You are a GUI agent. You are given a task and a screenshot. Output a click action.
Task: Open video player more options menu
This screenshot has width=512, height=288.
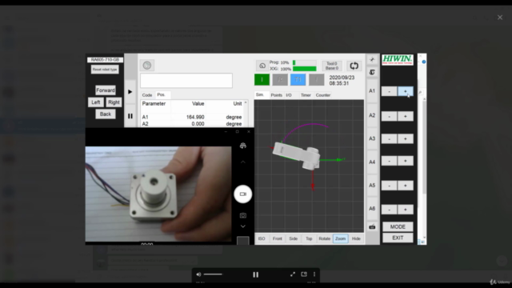coord(314,274)
